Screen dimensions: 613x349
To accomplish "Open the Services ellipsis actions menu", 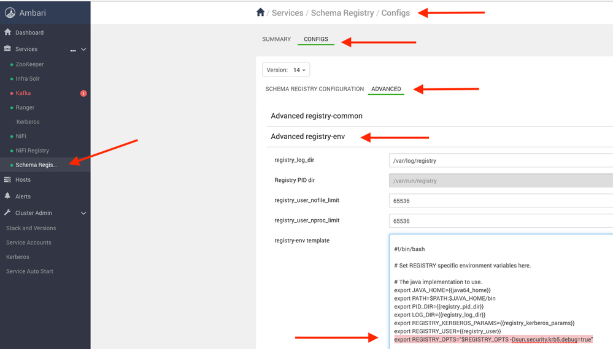I will [x=73, y=50].
